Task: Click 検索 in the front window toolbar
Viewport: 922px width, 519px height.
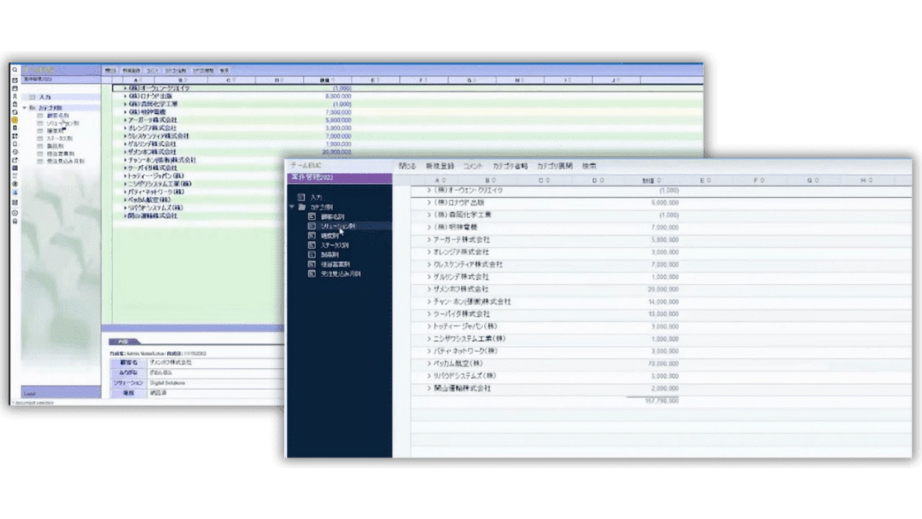Action: pos(589,166)
